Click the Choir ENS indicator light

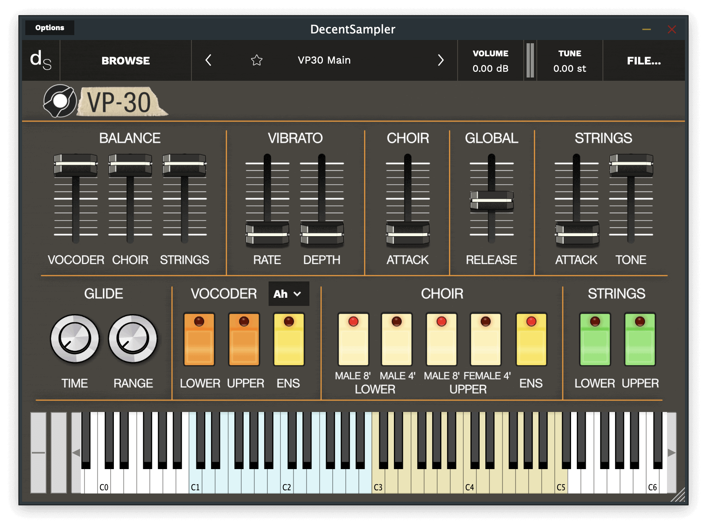tap(531, 322)
